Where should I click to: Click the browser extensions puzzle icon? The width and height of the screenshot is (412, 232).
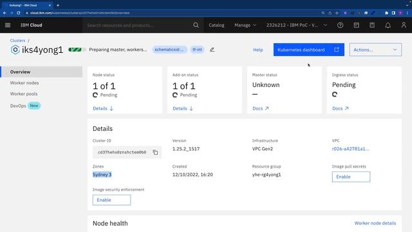click(386, 13)
